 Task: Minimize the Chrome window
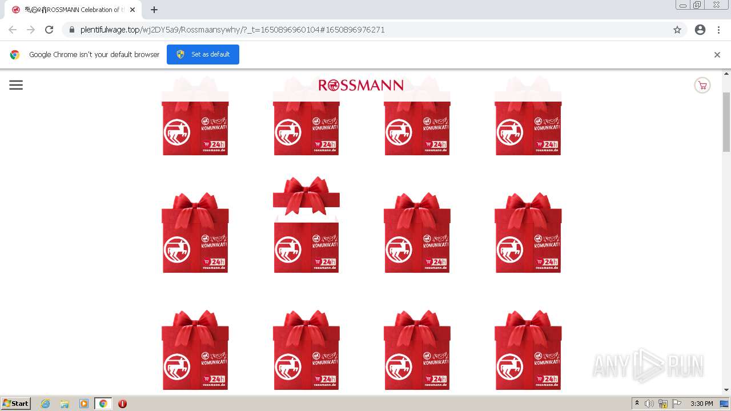pyautogui.click(x=683, y=5)
